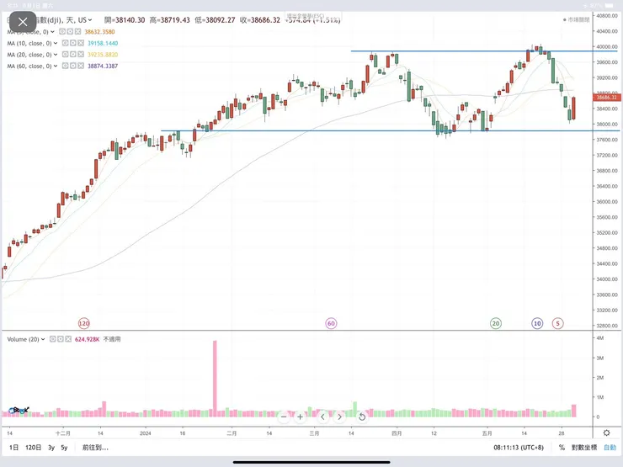Image resolution: width=623 pixels, height=467 pixels.
Task: Toggle the % percentage scale
Action: tap(562, 448)
